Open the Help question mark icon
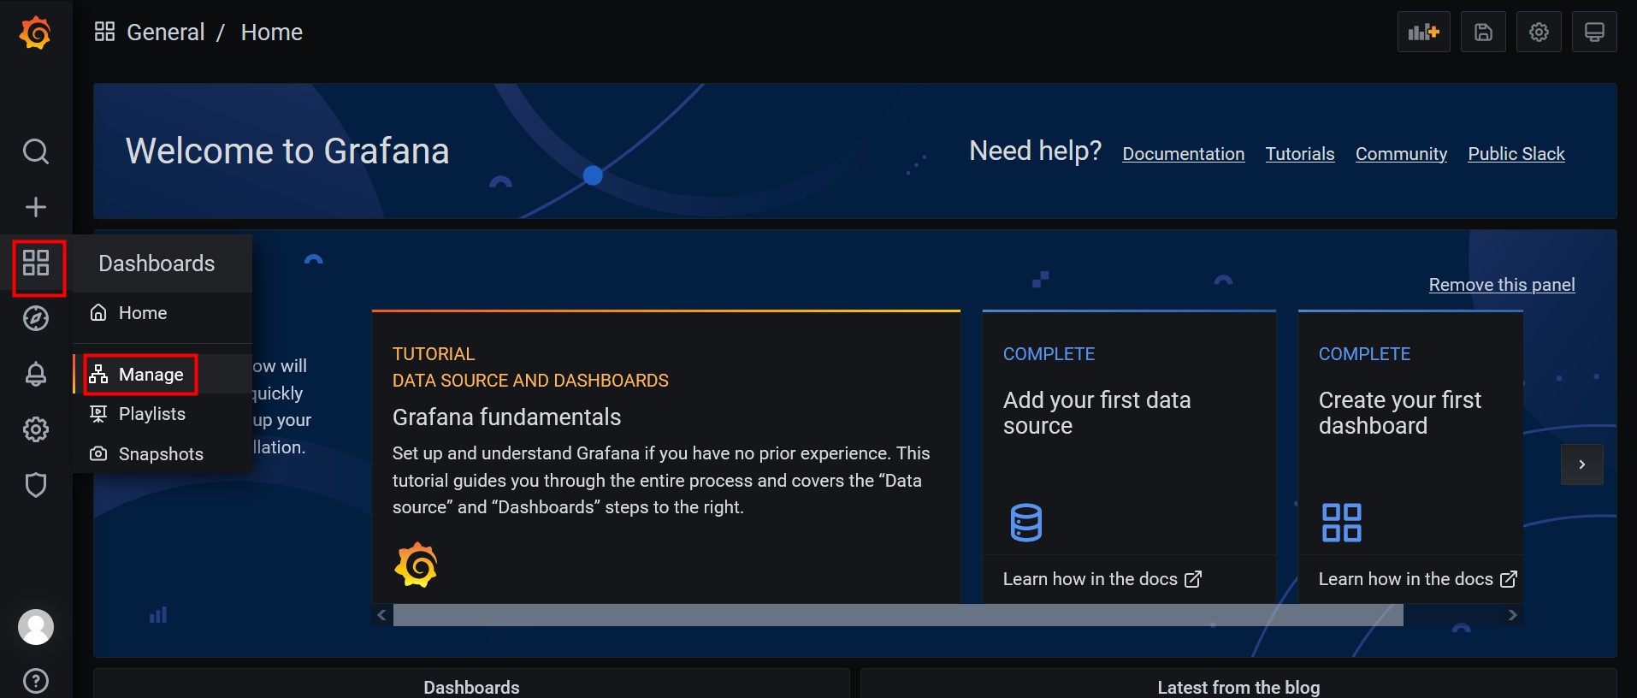 35,681
